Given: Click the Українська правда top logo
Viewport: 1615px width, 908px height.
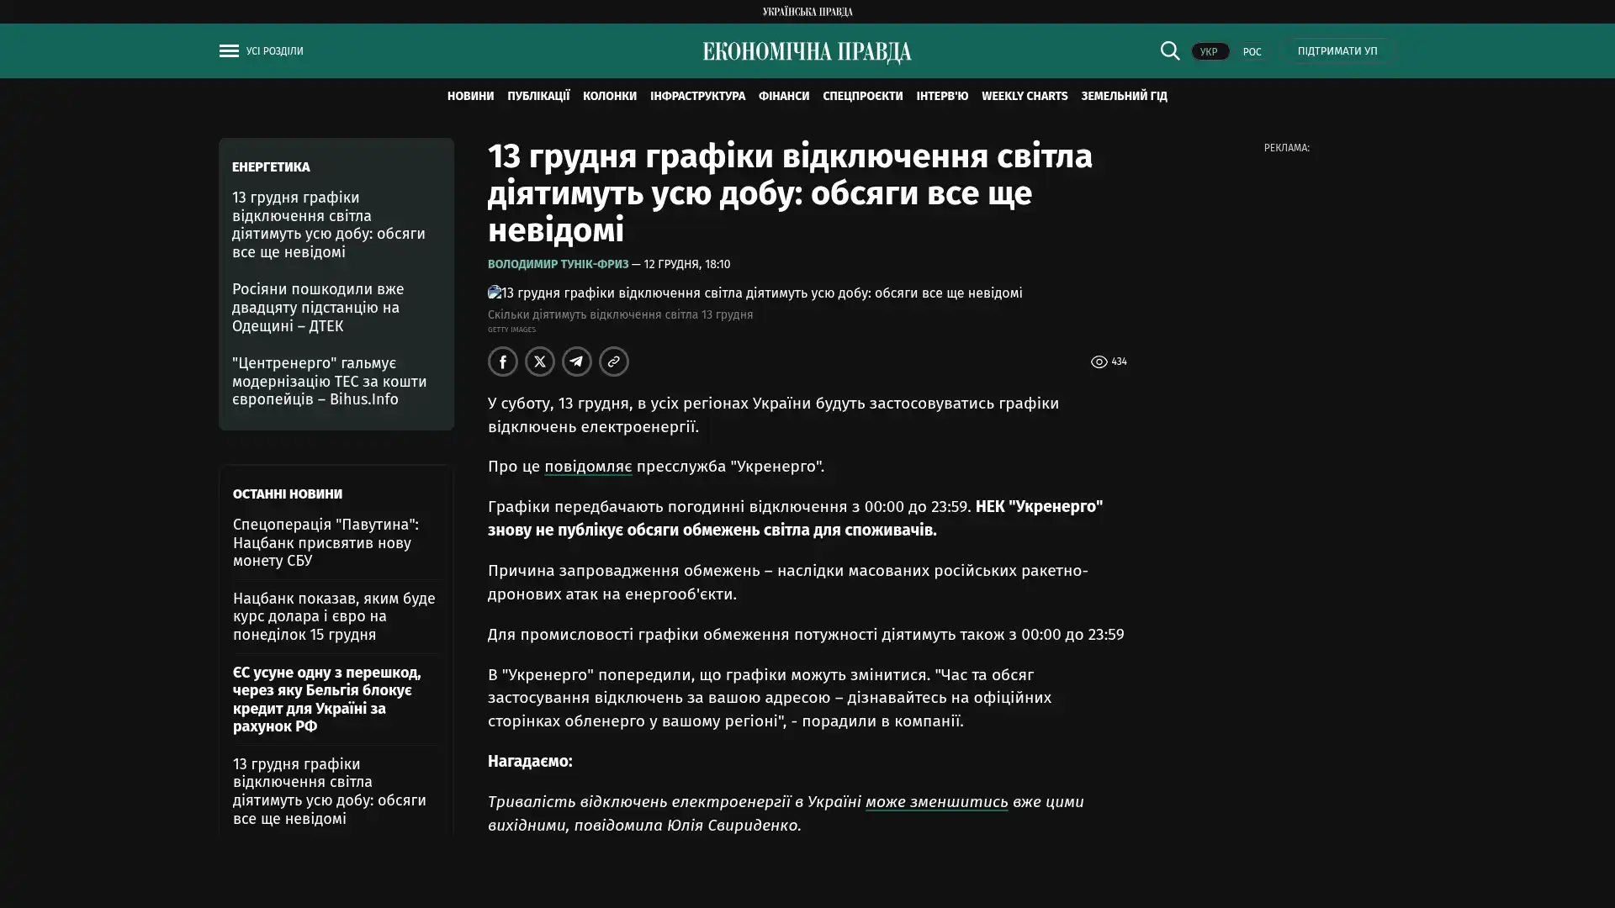Looking at the screenshot, I should [x=807, y=12].
